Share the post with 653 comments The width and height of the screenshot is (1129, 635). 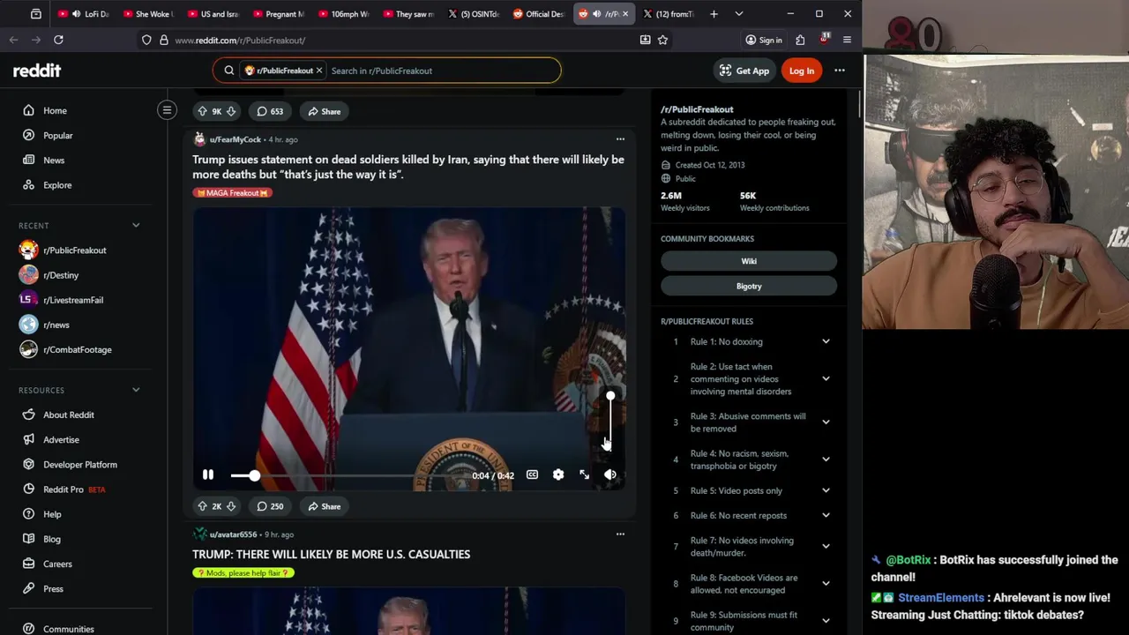click(x=324, y=111)
